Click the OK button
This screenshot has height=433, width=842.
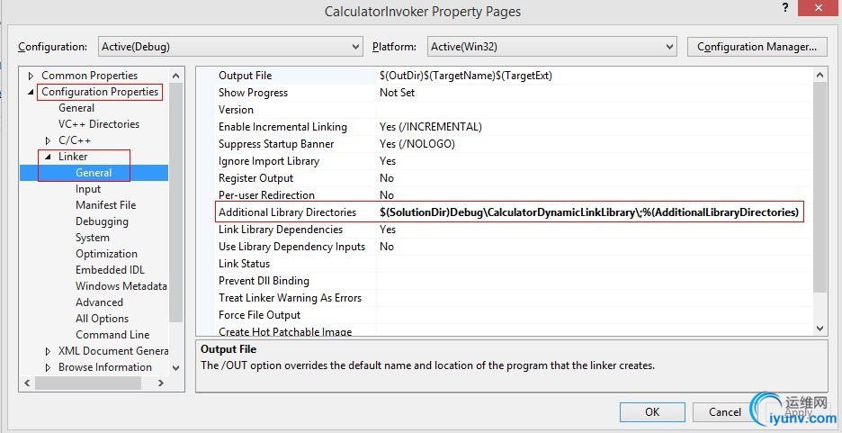pos(652,412)
